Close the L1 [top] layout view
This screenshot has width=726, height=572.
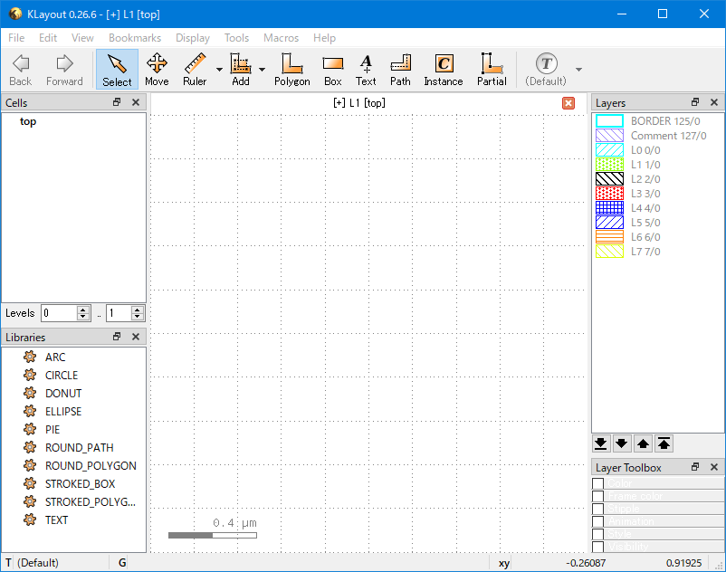pos(568,103)
